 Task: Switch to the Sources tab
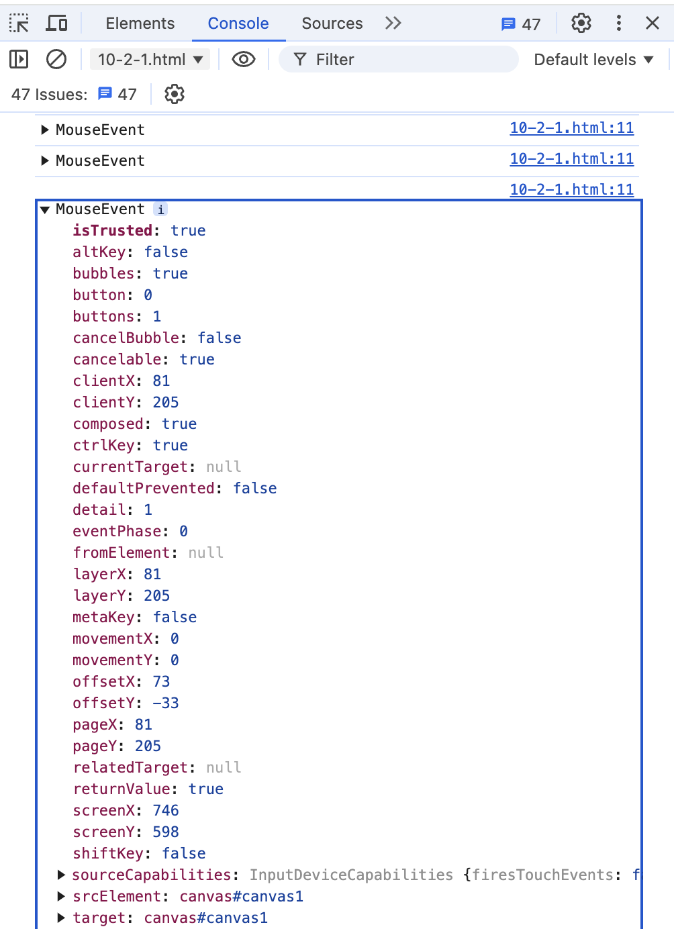point(332,23)
